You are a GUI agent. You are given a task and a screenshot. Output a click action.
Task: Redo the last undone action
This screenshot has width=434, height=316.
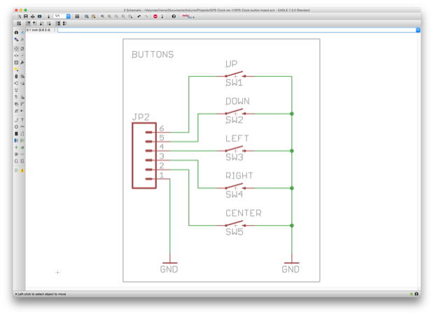click(x=146, y=17)
